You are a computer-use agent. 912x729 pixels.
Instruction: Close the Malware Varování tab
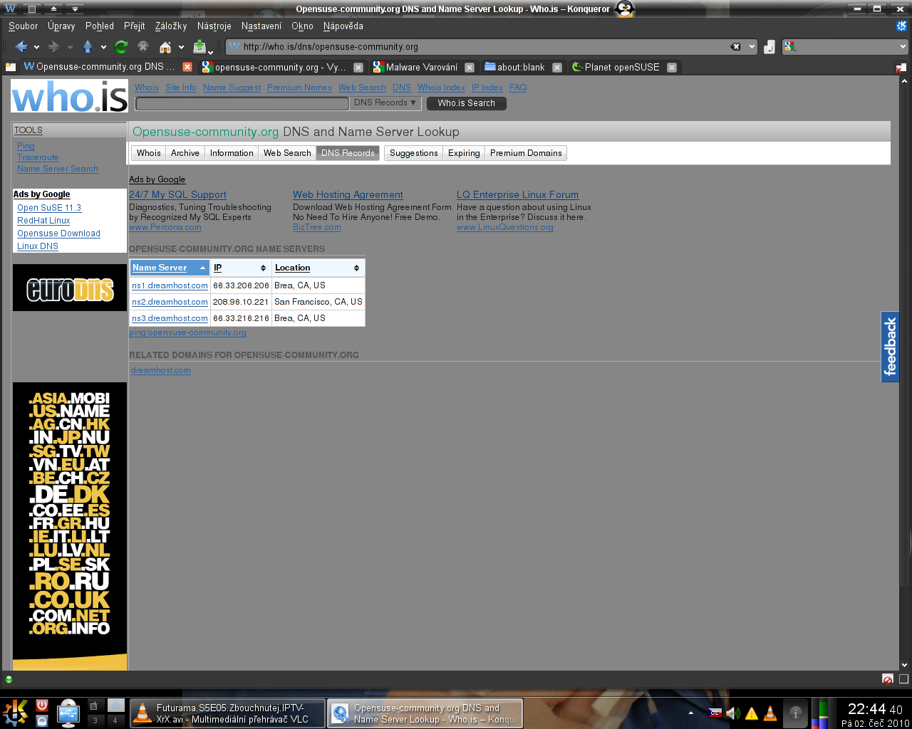pyautogui.click(x=470, y=68)
